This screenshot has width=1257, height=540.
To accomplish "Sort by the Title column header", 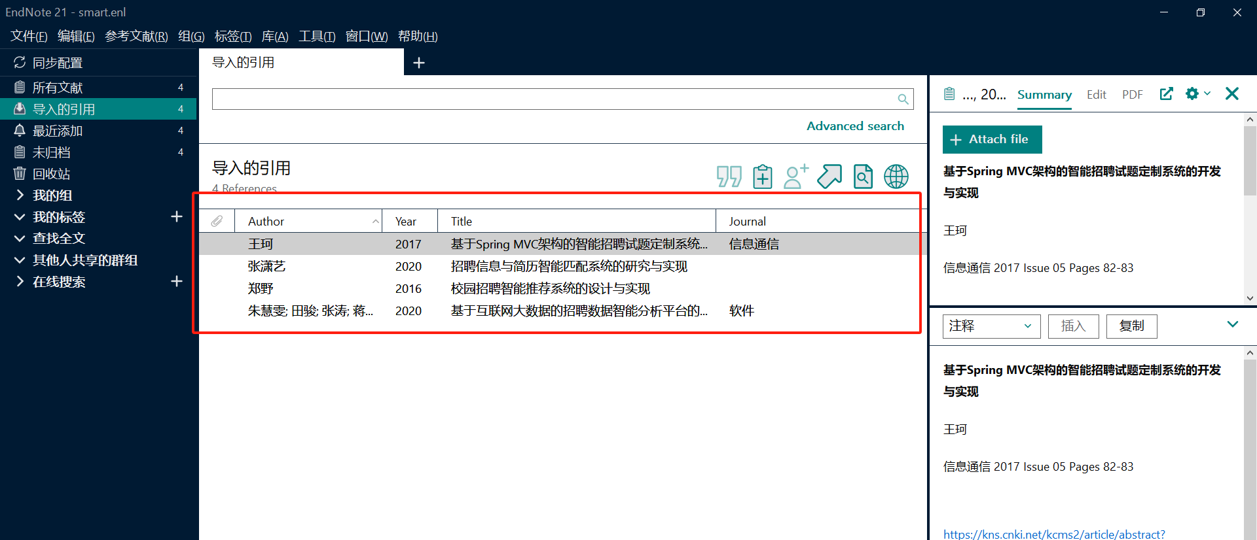I will [x=576, y=221].
